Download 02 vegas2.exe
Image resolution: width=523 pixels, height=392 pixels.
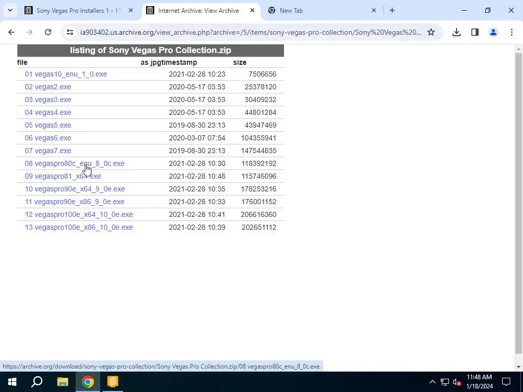47,87
